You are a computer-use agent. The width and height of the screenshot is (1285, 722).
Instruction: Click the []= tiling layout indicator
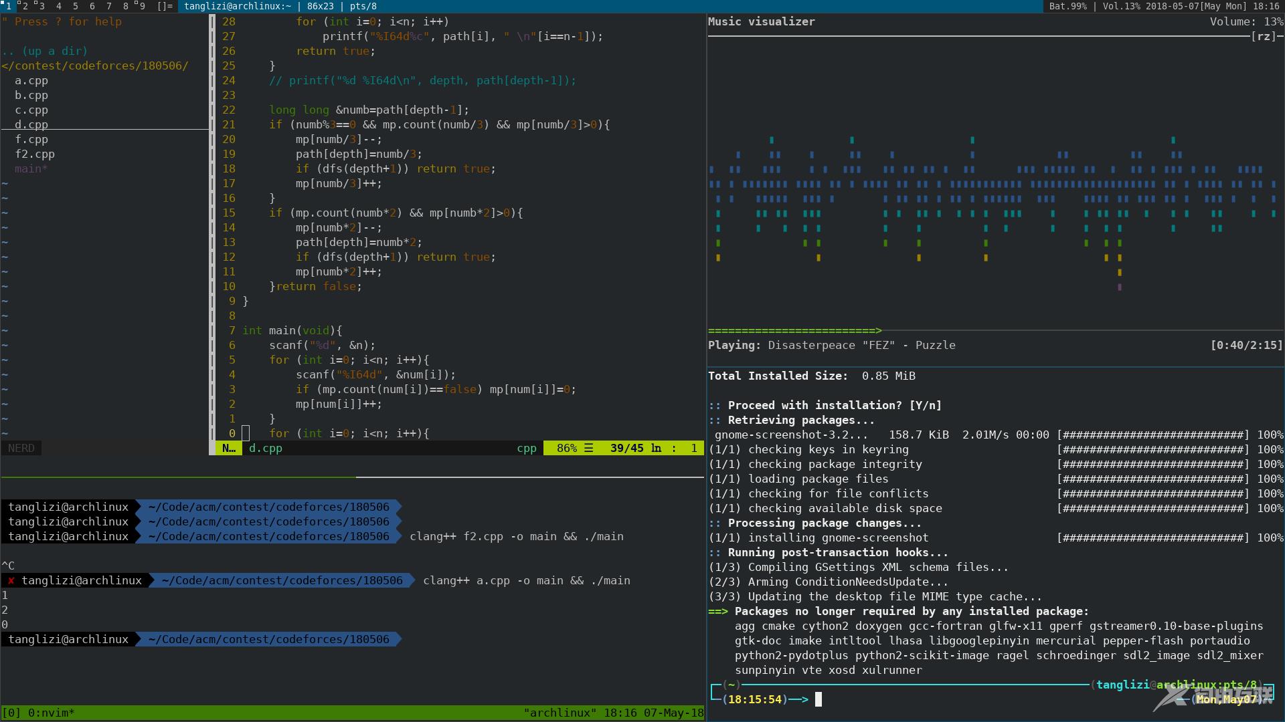tap(165, 6)
